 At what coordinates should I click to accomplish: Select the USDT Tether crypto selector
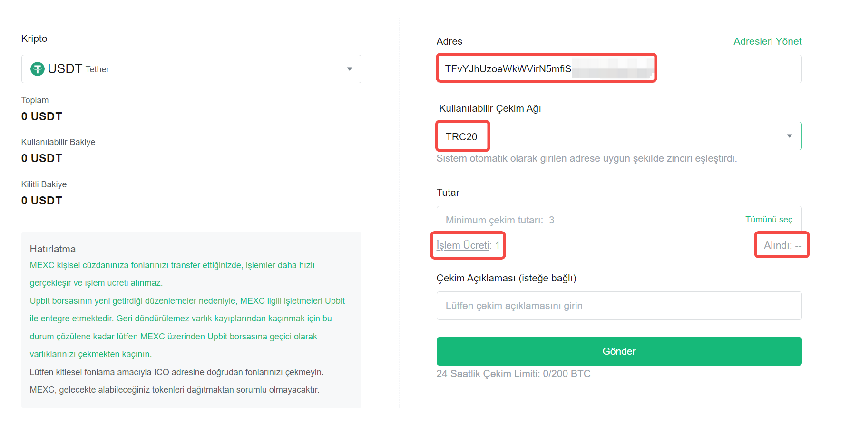[x=191, y=69]
